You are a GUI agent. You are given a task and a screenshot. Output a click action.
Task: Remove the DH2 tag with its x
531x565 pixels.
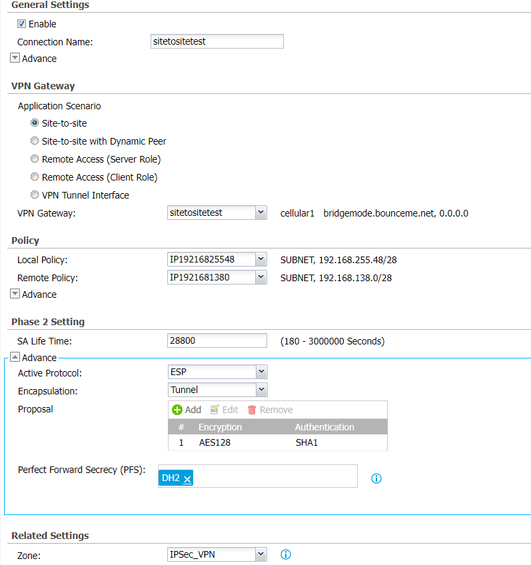pyautogui.click(x=187, y=478)
